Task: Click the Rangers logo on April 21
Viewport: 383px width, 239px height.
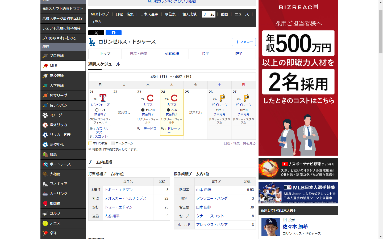Action: (103, 98)
